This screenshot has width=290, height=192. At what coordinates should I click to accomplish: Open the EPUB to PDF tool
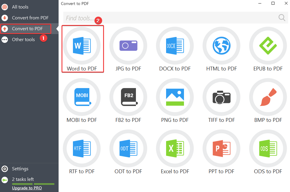(x=268, y=49)
